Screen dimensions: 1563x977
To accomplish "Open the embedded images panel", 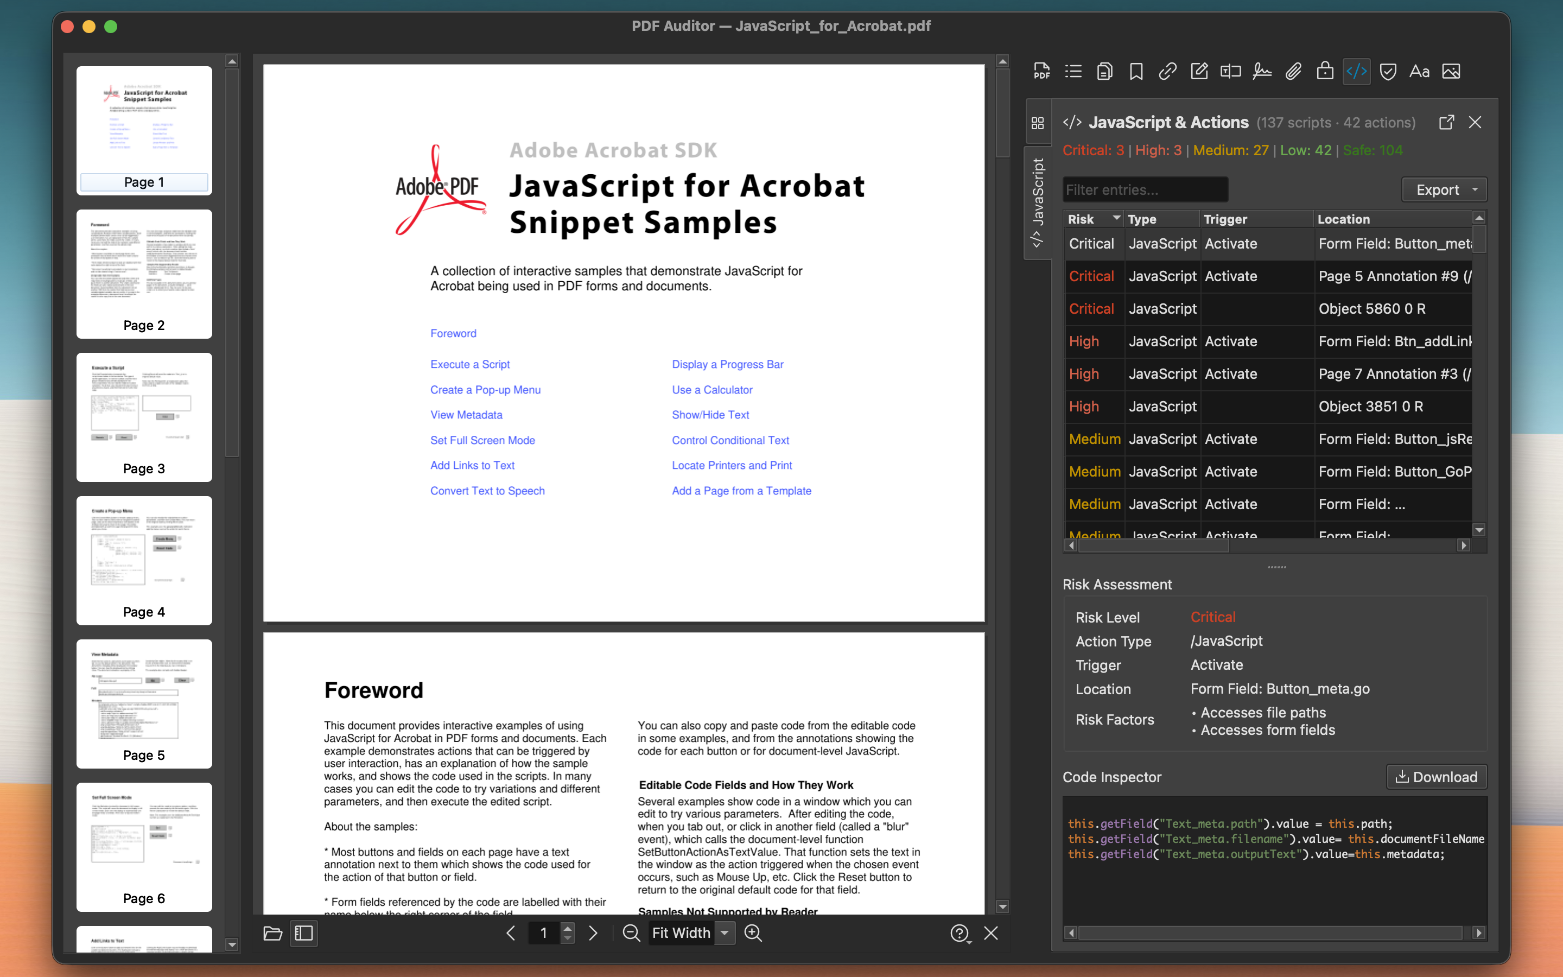I will point(1451,71).
